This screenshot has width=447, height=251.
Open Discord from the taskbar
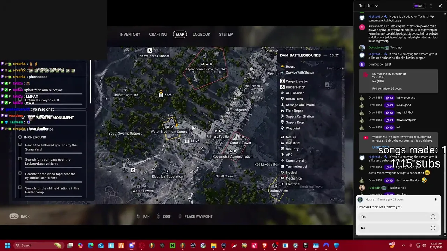pyautogui.click(x=131, y=245)
